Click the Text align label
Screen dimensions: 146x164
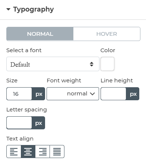pyautogui.click(x=20, y=139)
